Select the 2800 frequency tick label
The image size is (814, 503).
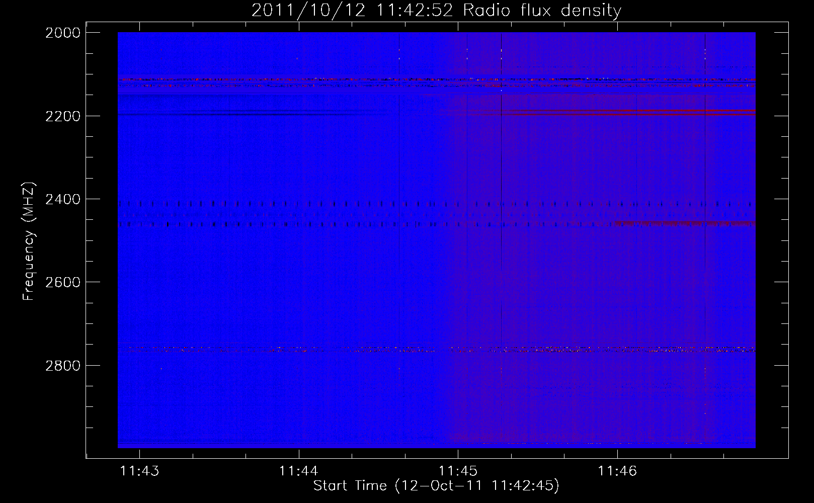tap(63, 365)
